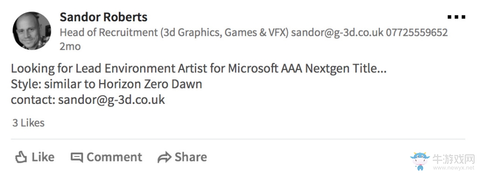Click the Share arrow icon
477x173 pixels.
coord(164,158)
